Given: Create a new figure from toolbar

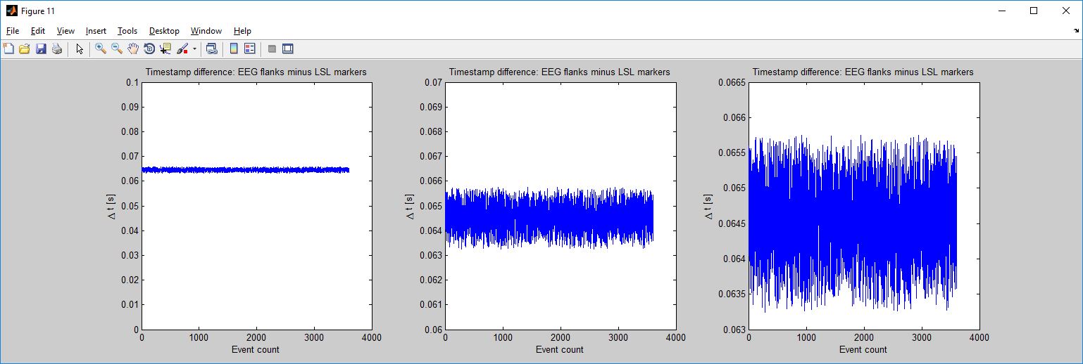Looking at the screenshot, I should point(8,48).
